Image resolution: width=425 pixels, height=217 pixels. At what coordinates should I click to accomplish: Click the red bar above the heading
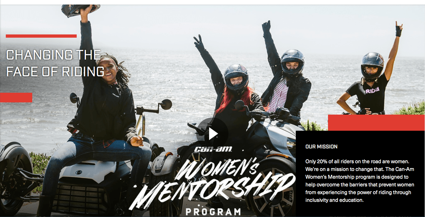(41, 36)
